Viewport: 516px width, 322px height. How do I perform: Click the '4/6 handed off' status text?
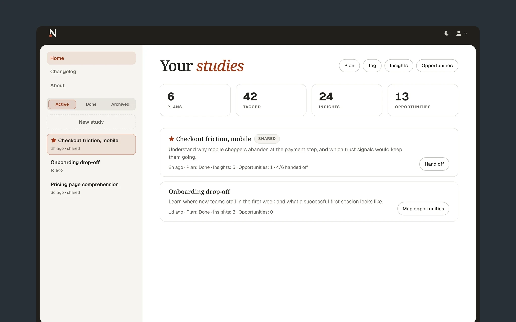pos(292,167)
